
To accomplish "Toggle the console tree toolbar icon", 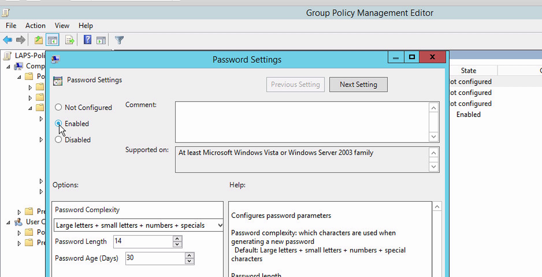I will (x=53, y=40).
